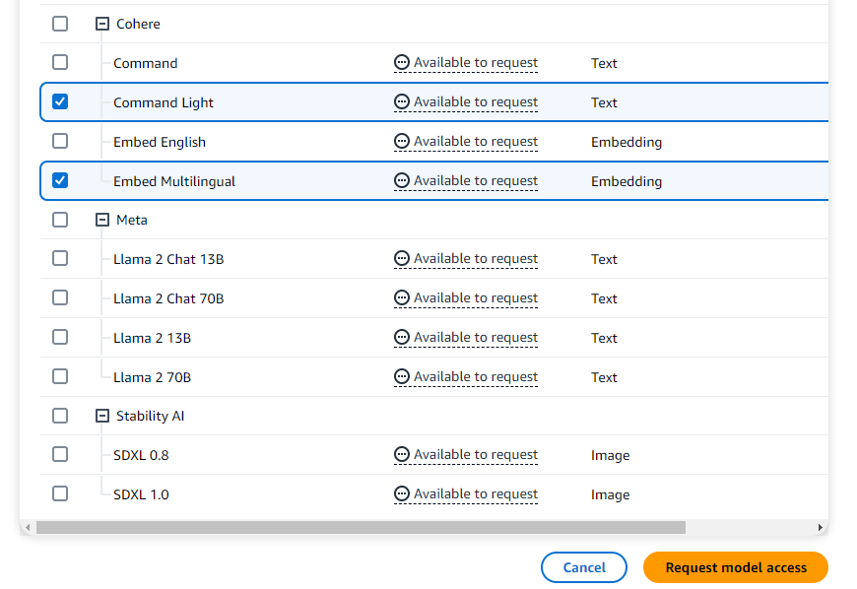Viewport: 857px width, 589px height.
Task: Select the Llama 2 Chat 70B checkbox
Action: click(60, 297)
